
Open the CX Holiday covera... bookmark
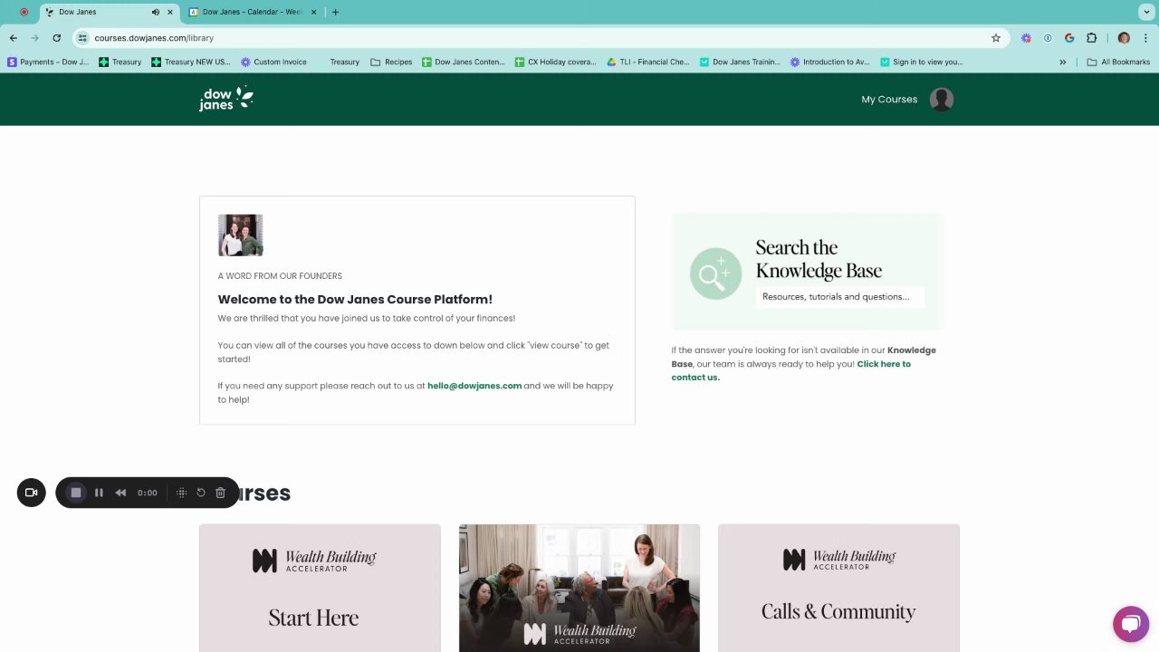[x=556, y=62]
